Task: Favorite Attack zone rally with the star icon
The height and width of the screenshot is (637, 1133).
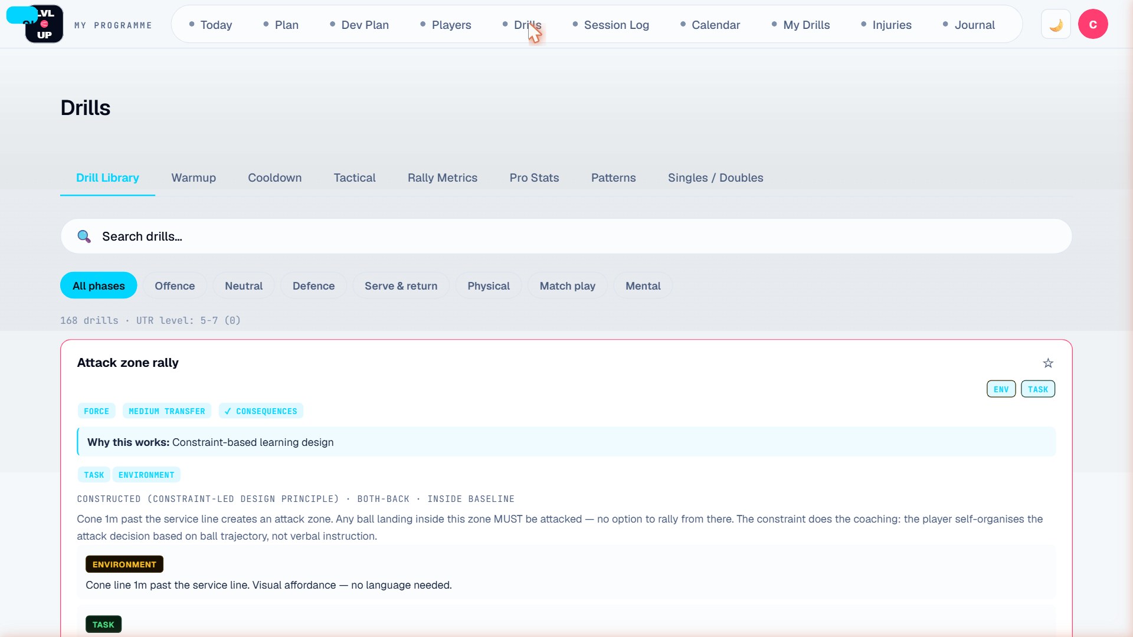Action: 1048,363
